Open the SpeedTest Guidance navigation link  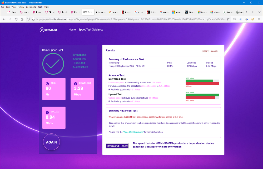91,30
